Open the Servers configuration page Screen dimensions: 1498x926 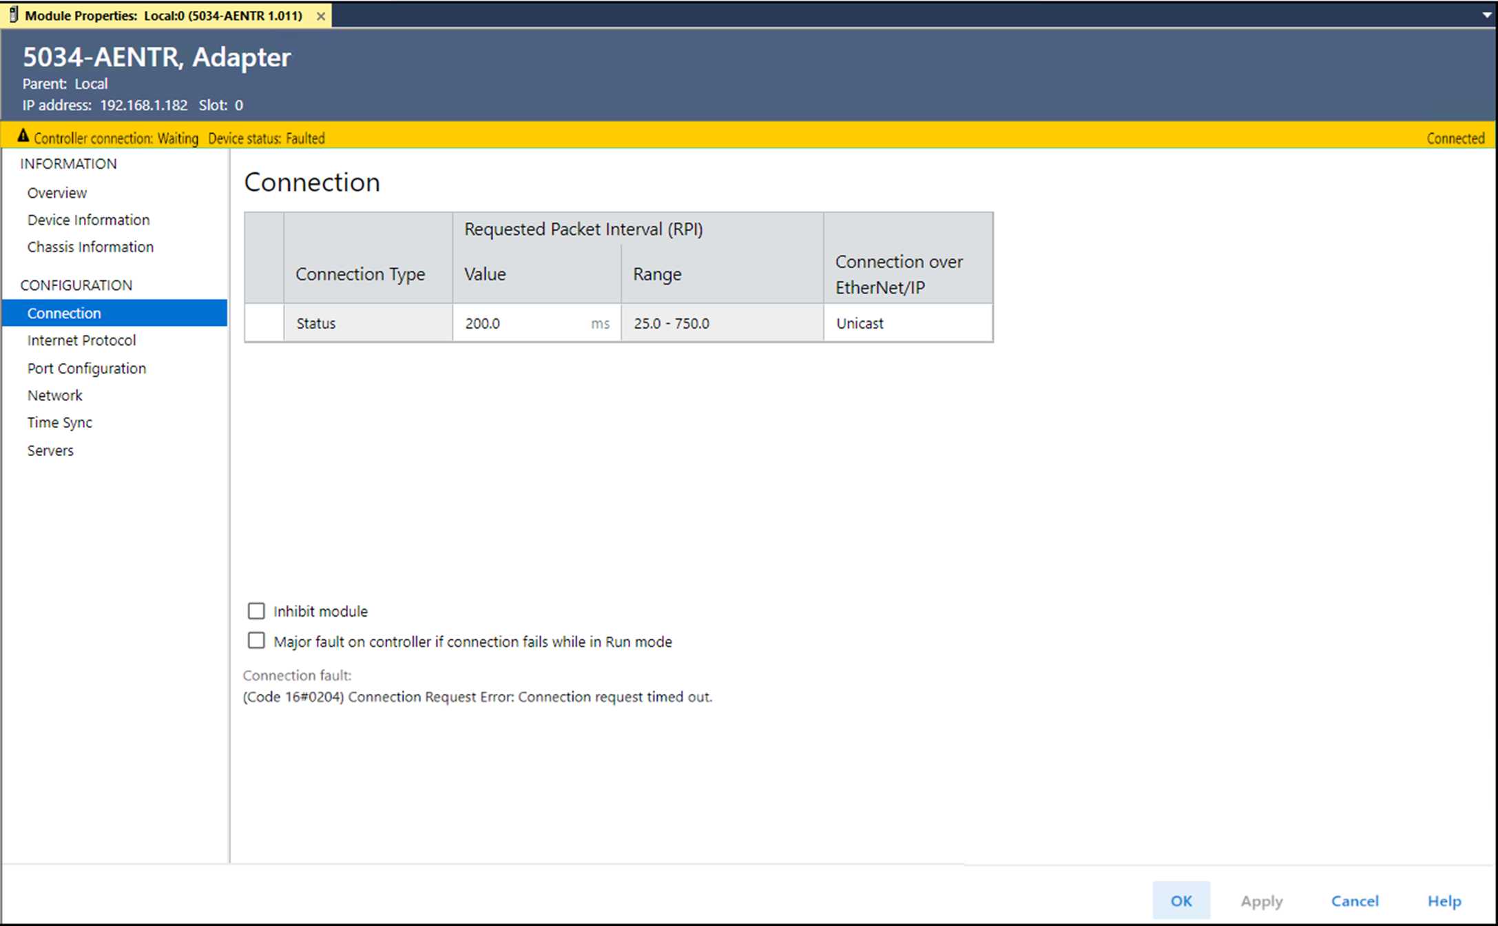[50, 451]
